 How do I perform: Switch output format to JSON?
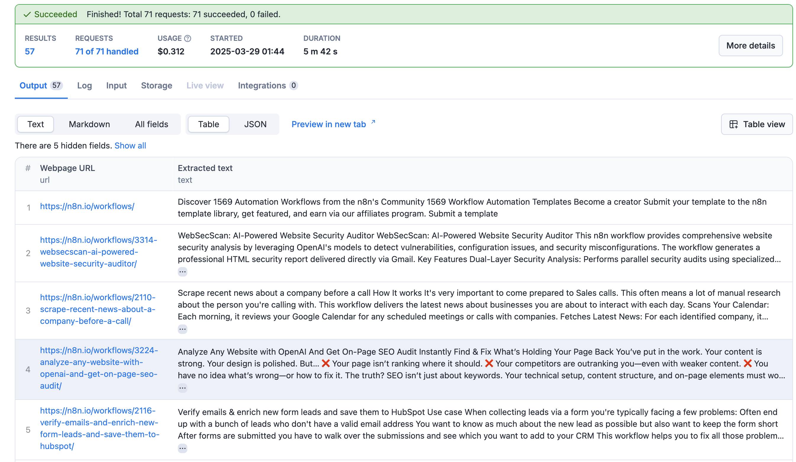[x=255, y=125]
